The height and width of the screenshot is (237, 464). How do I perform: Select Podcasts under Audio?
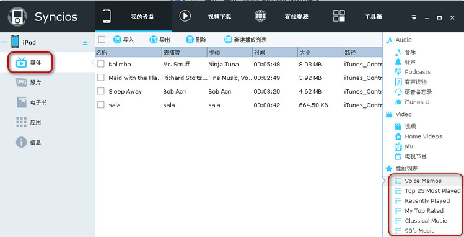[413, 72]
